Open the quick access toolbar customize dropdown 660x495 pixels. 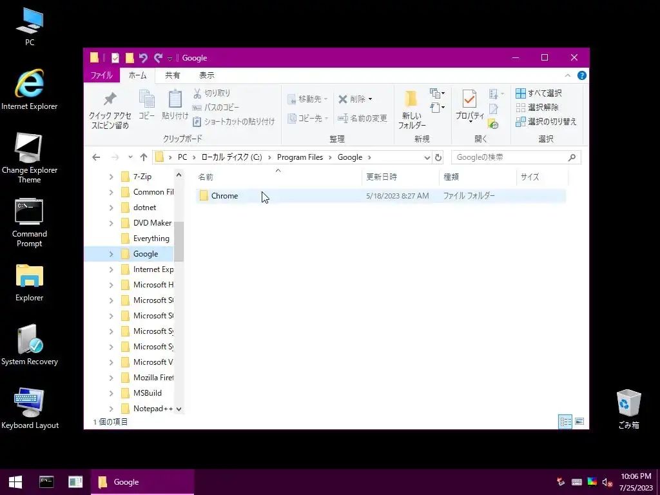pyautogui.click(x=170, y=58)
